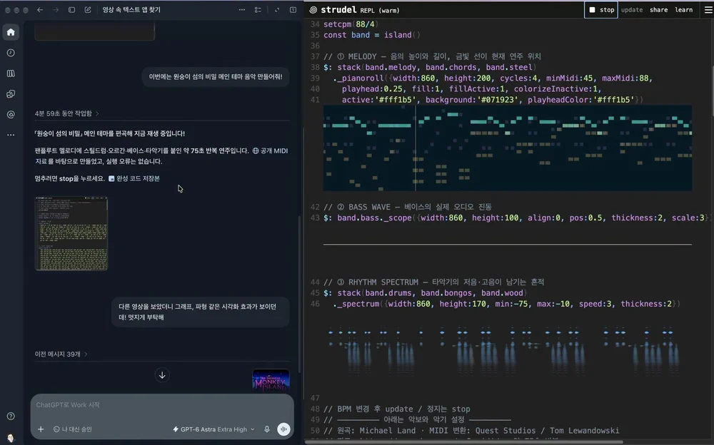Add an attachment with the plus icon

click(41, 429)
